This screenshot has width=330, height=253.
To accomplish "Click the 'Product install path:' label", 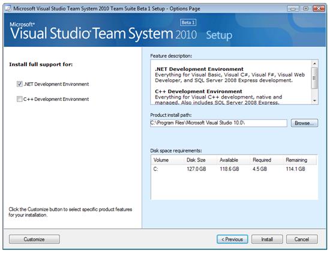I will 171,115.
